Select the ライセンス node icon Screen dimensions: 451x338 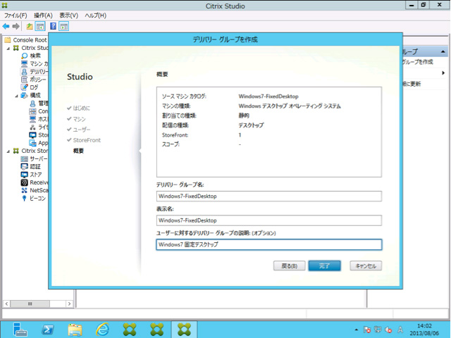tap(33, 127)
